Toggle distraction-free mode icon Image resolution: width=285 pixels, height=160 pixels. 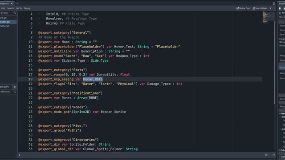click(274, 4)
